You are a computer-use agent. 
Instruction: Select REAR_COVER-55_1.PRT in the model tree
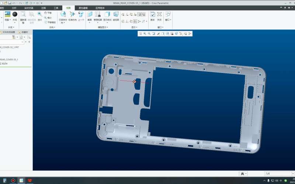click(9, 47)
